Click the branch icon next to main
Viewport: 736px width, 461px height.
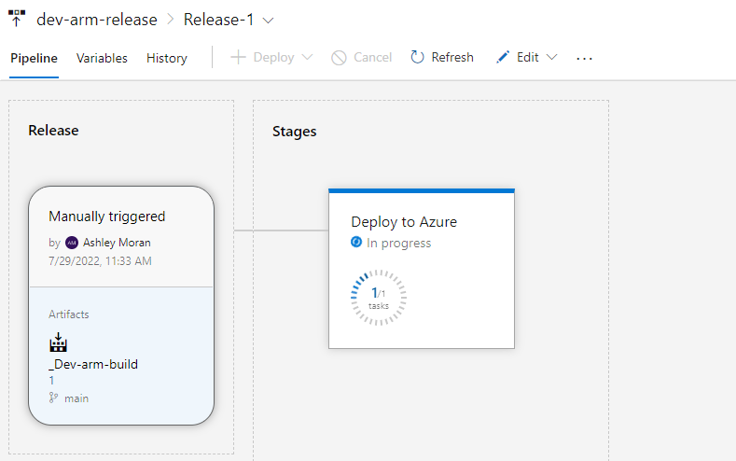coord(53,398)
